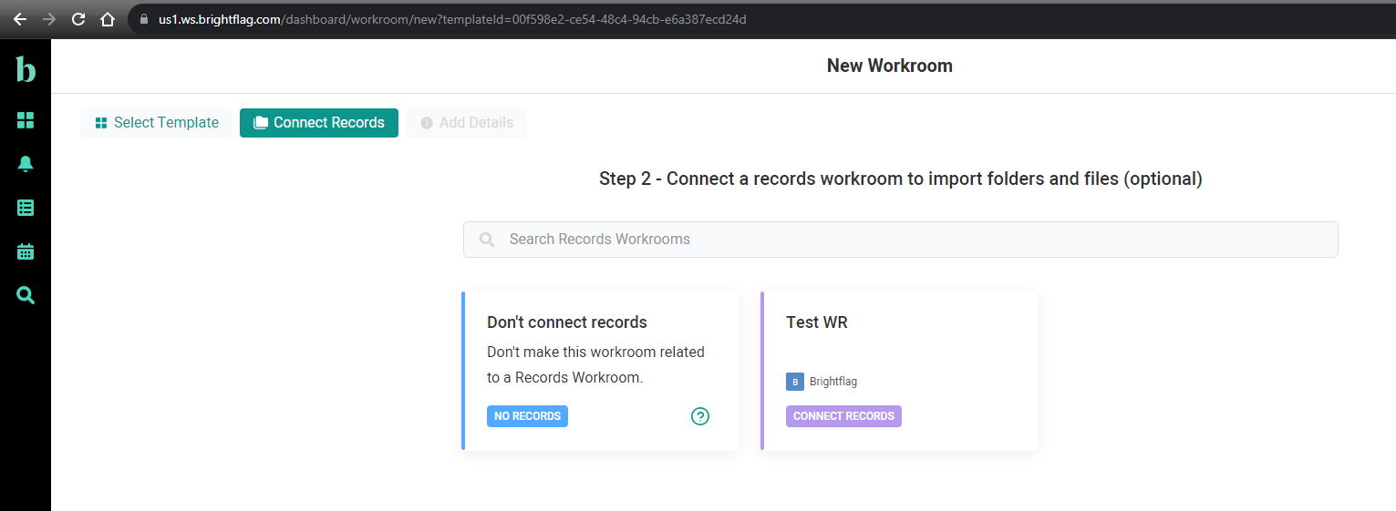Click the NO RECORDS button
1396x511 pixels.
click(527, 416)
